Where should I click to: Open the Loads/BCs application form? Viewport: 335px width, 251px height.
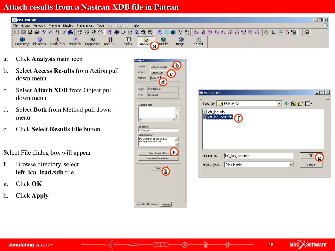[57, 42]
